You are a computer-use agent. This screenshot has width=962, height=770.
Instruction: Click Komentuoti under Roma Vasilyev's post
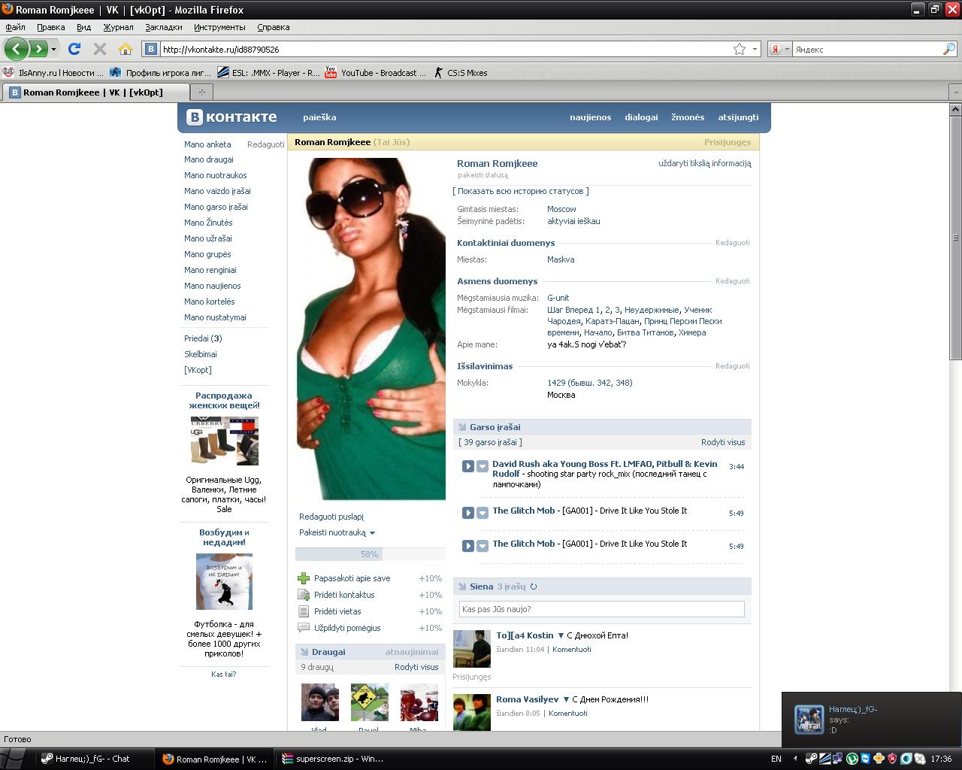(x=568, y=713)
